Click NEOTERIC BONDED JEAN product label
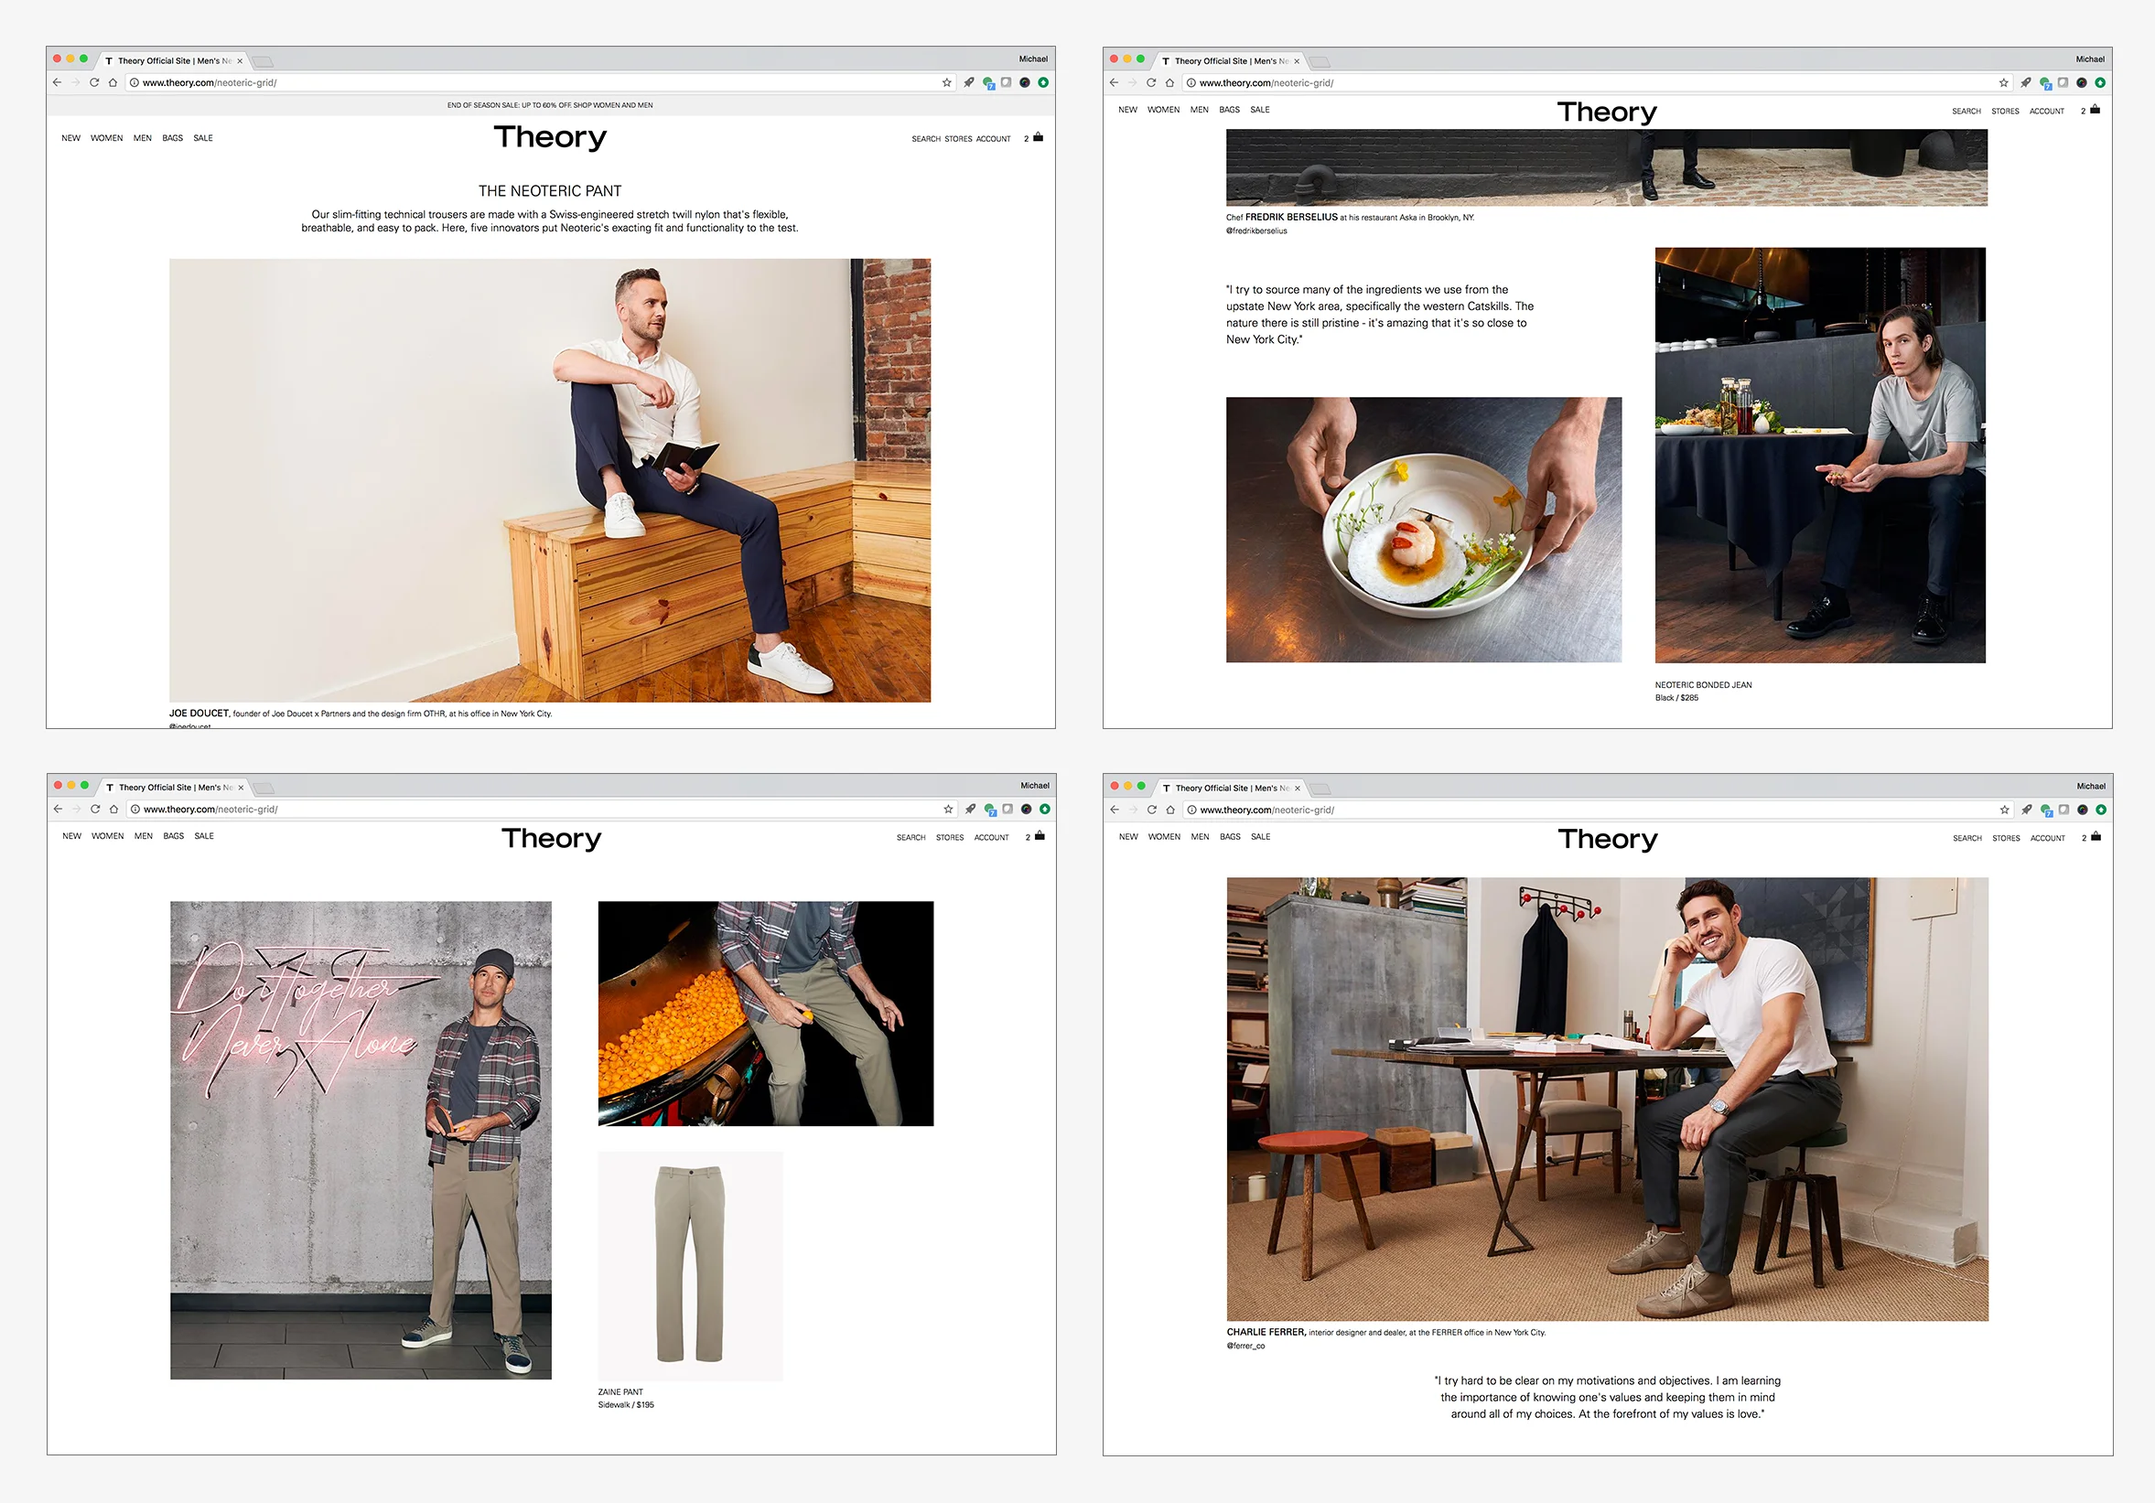The width and height of the screenshot is (2155, 1503). pos(1704,685)
